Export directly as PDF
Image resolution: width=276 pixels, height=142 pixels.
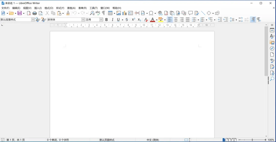pyautogui.click(x=29, y=13)
